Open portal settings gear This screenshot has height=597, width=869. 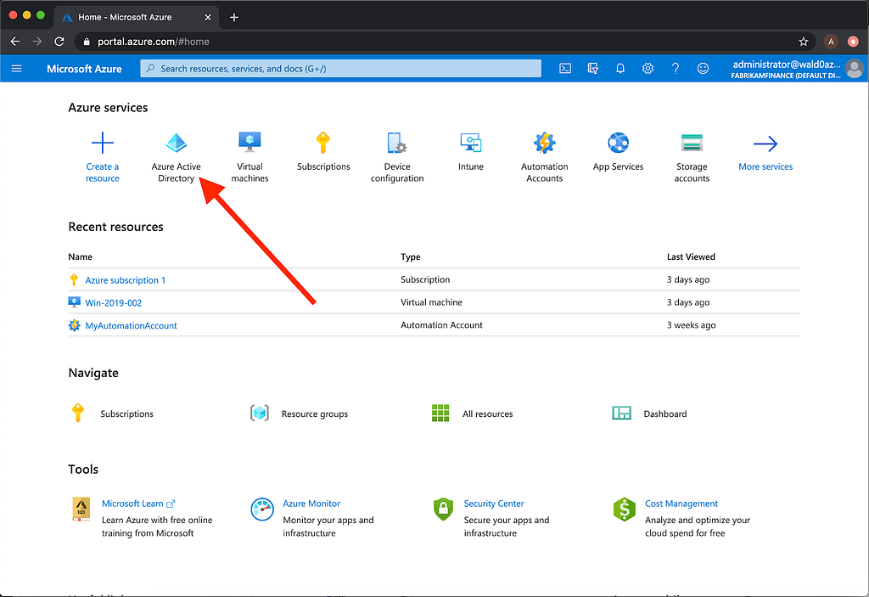point(648,69)
